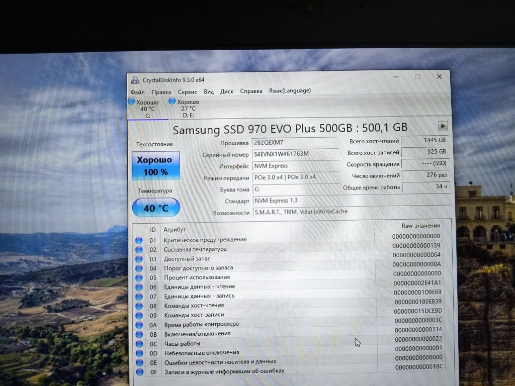Click the standard field NVM Express 1.3
515x386 pixels.
pos(351,201)
